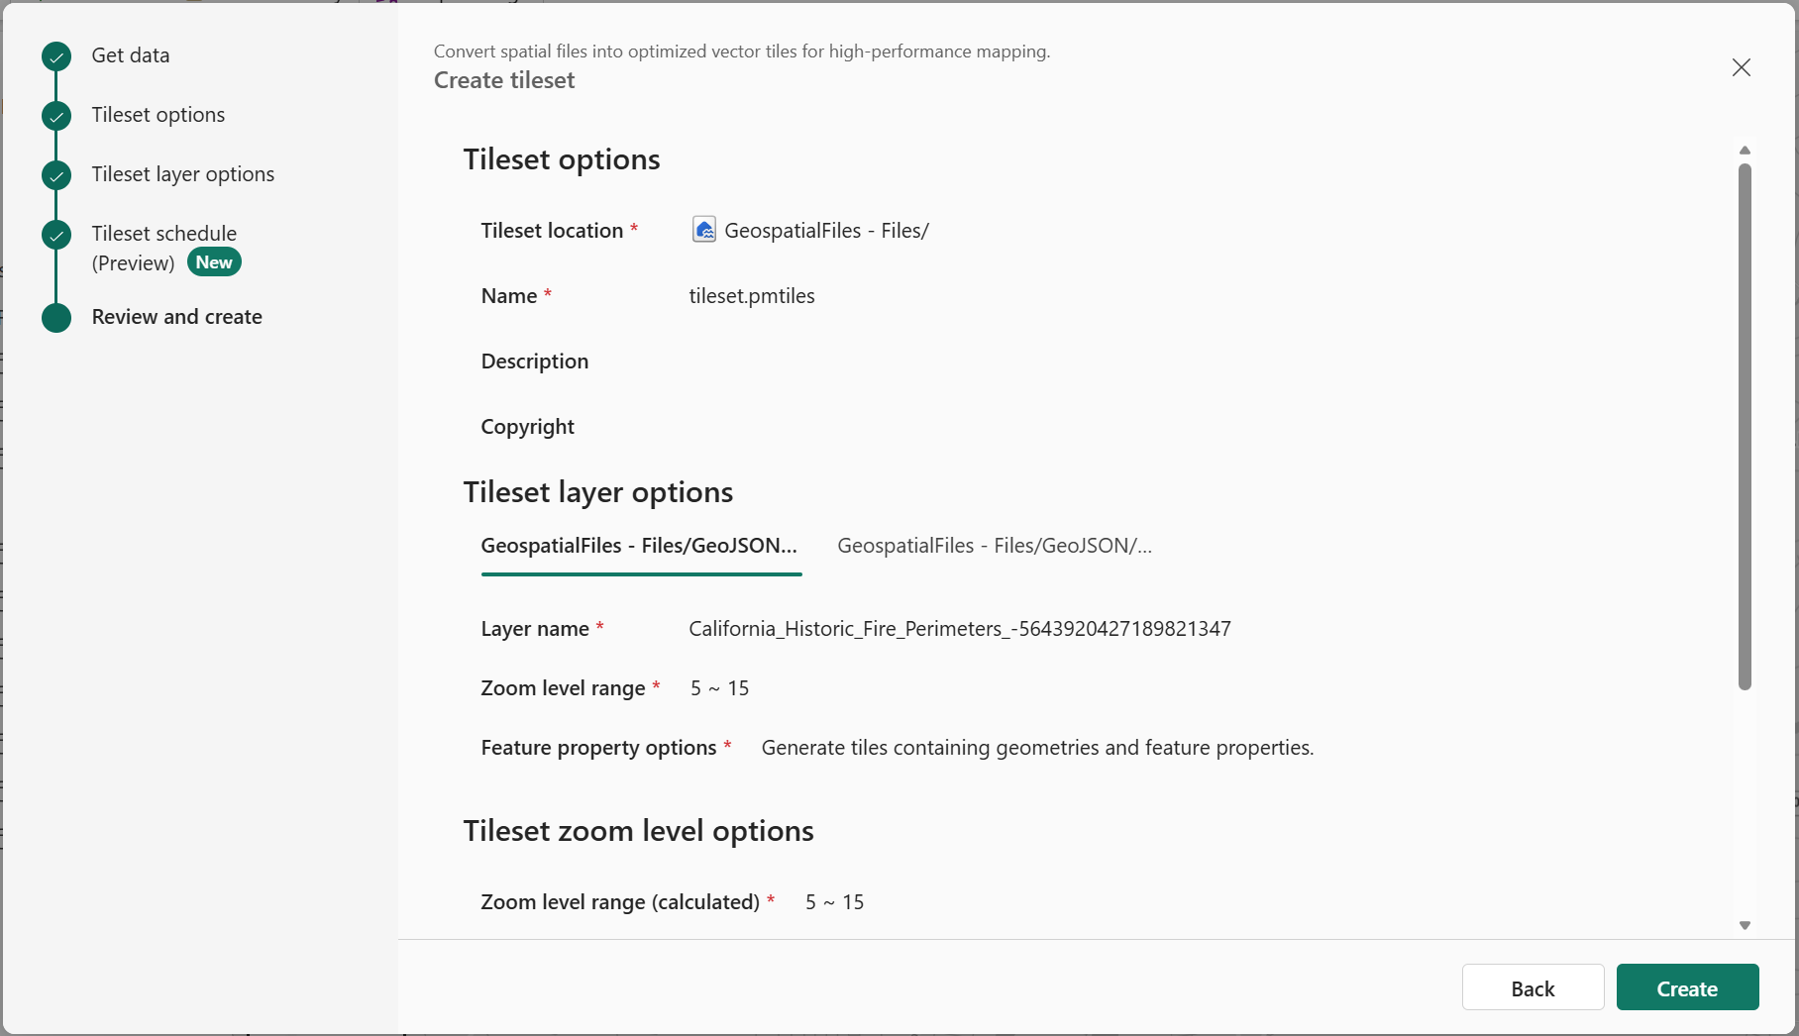Click the Review and create step circle

point(56,318)
